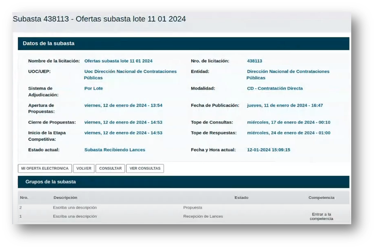Click page title Subasta 438113
This screenshot has width=376, height=249.
(99, 19)
